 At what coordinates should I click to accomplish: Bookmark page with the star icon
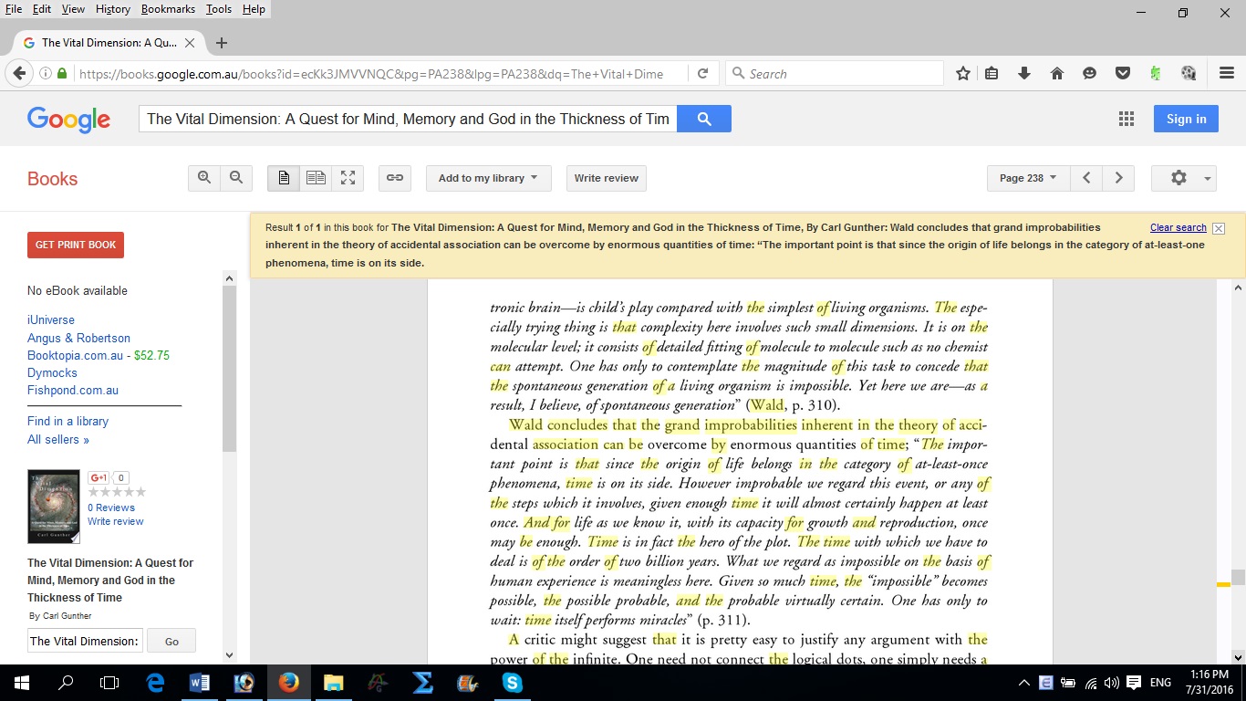coord(962,74)
